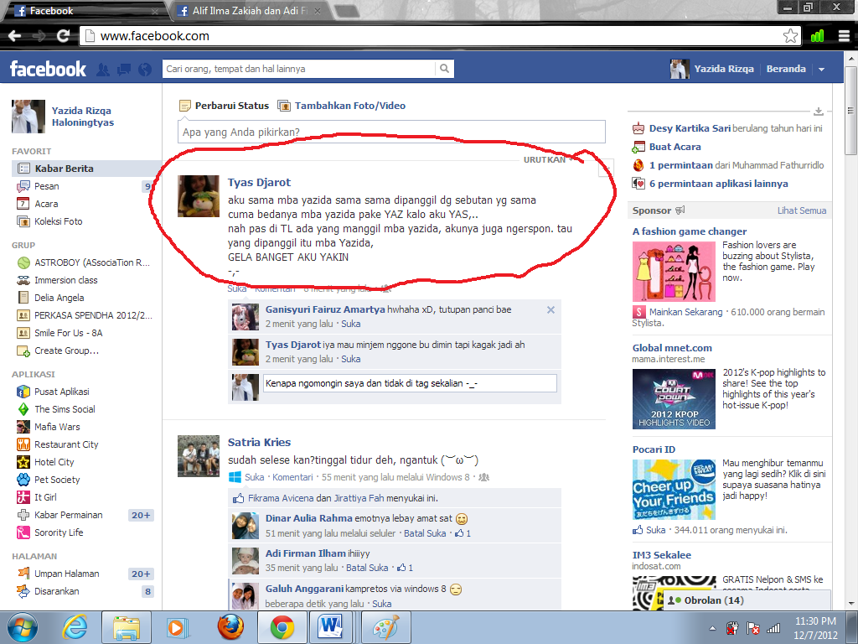Click the search magnifier button
Image resolution: width=858 pixels, height=644 pixels.
click(444, 69)
